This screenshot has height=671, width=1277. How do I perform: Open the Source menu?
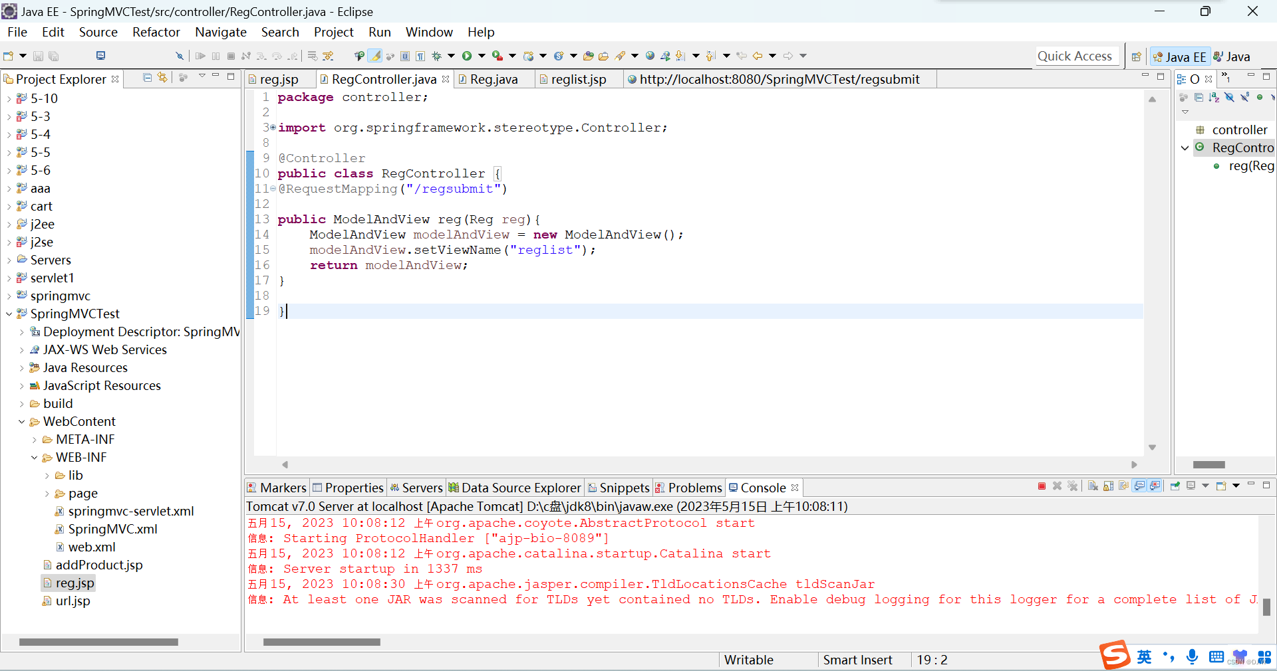coord(98,32)
